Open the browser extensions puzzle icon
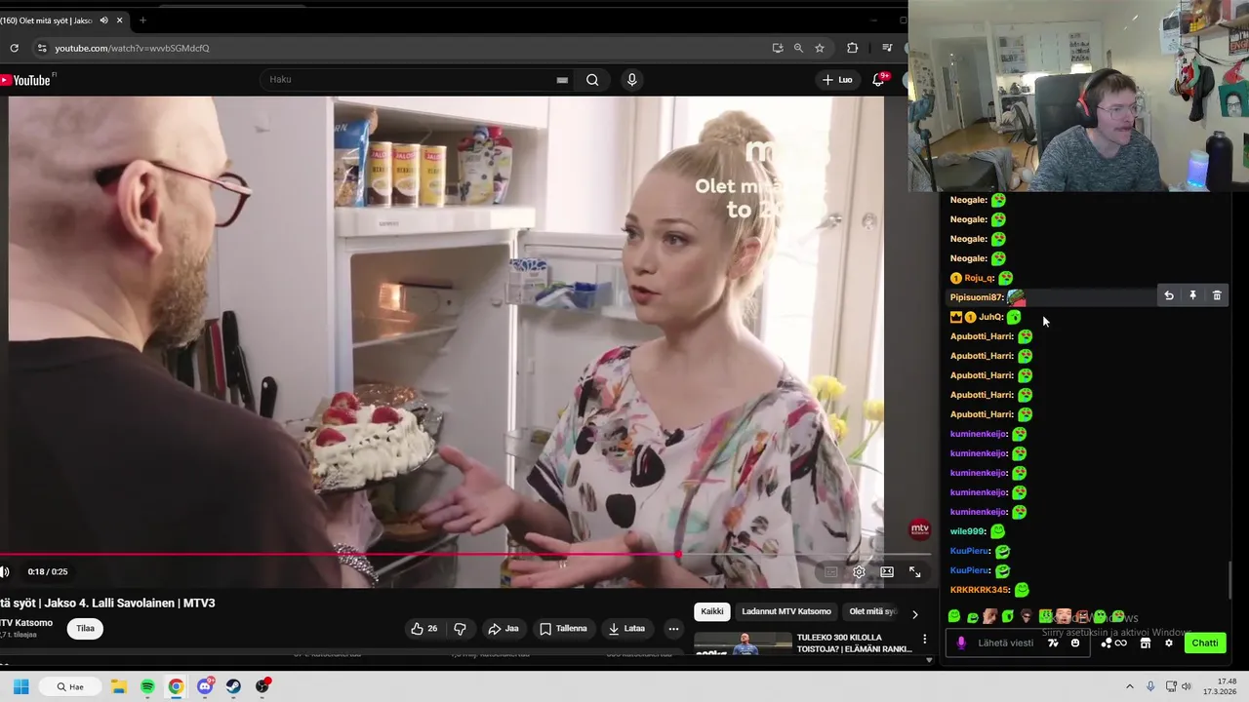The width and height of the screenshot is (1249, 702). [852, 48]
